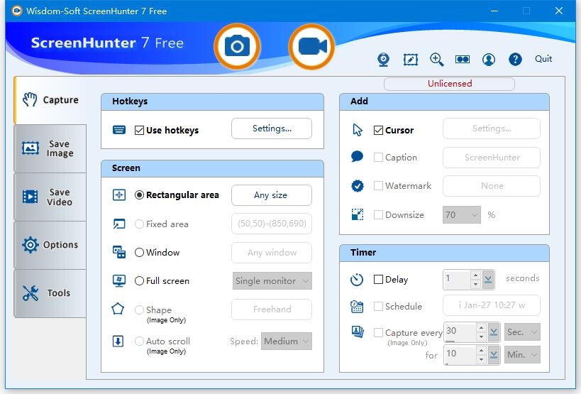
Task: Select the Rectangular area radio button
Action: click(x=139, y=195)
